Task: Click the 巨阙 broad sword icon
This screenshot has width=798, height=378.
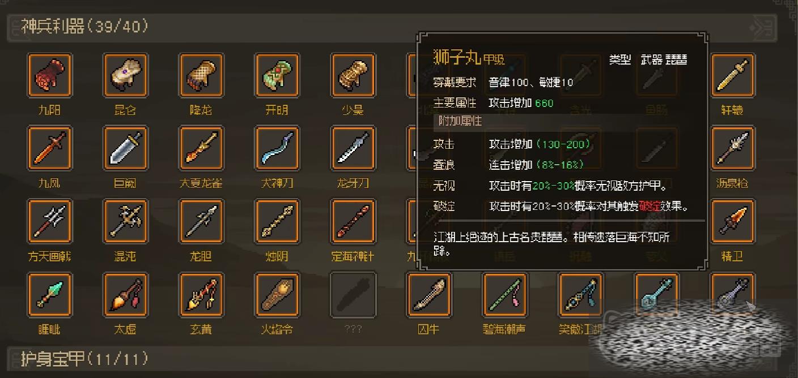Action: click(125, 148)
